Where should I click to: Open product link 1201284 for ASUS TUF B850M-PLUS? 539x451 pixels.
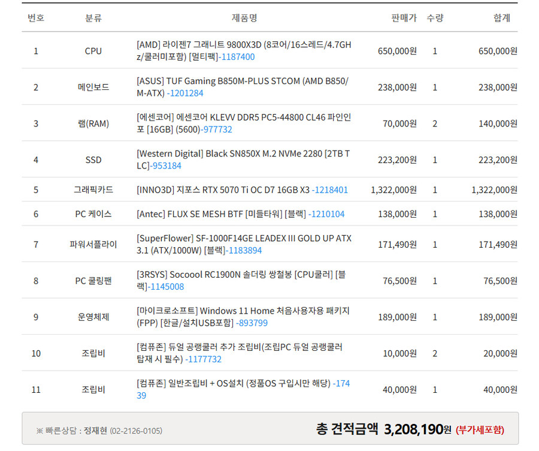[x=185, y=94]
